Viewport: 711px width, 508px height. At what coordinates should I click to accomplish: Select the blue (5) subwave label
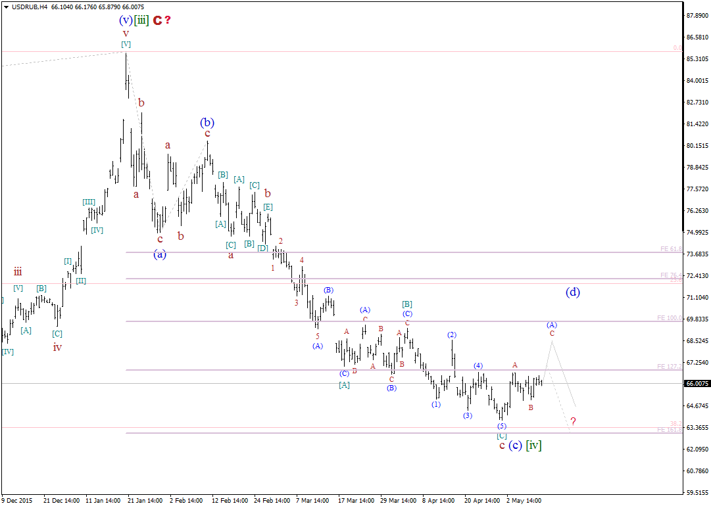click(501, 426)
